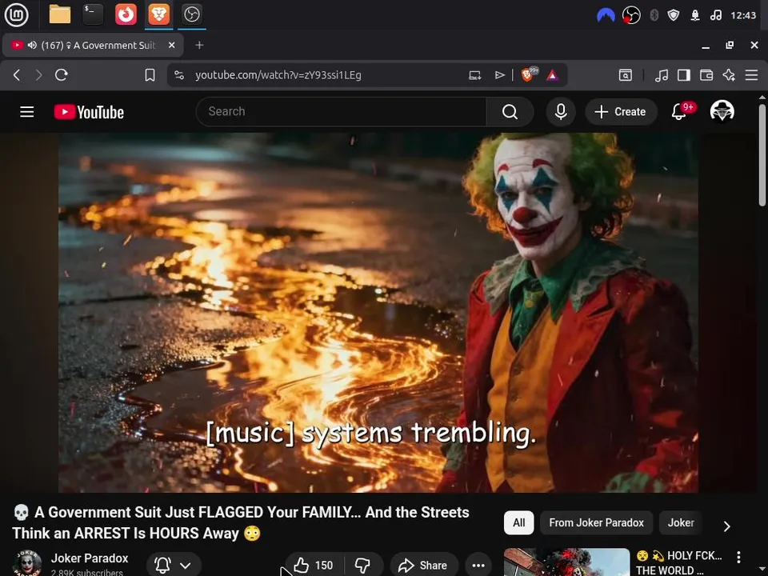This screenshot has width=768, height=576.
Task: Open the HOLY FCK video title link
Action: 679,562
